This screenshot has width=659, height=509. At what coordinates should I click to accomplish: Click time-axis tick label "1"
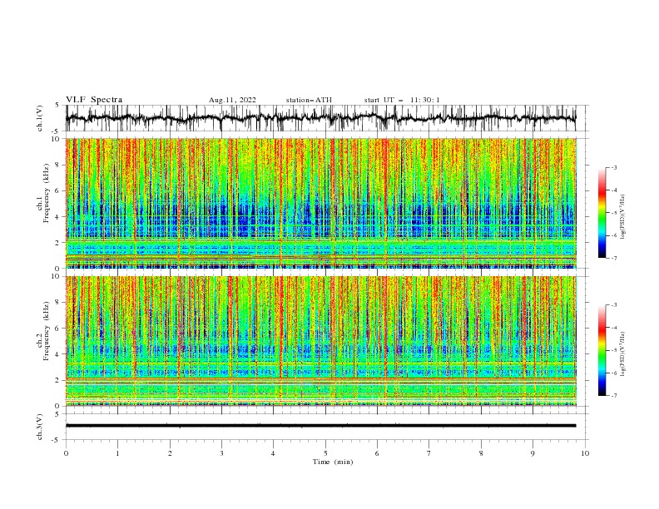117,453
